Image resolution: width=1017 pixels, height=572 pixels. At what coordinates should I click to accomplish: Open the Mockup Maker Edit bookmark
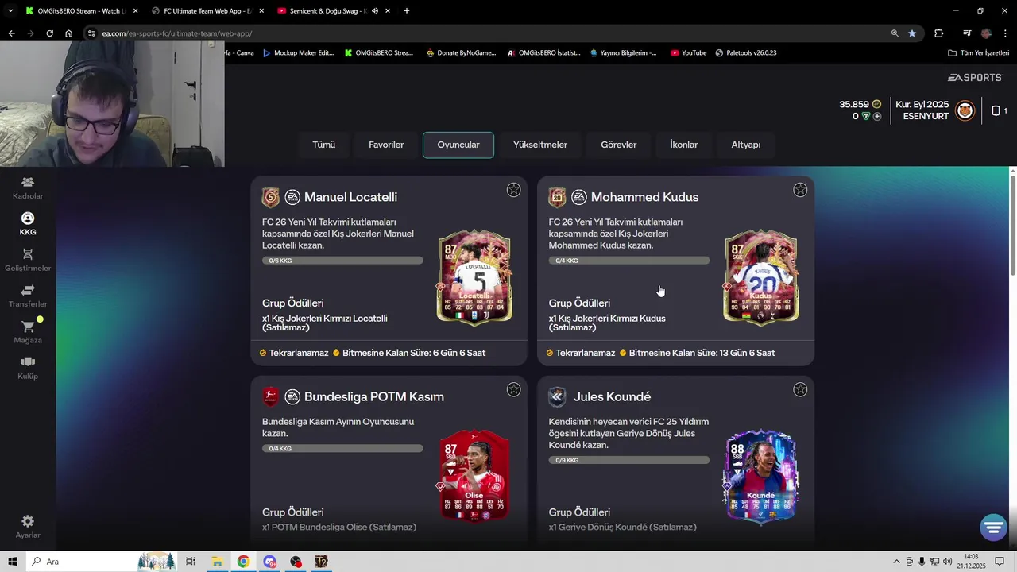coord(298,53)
